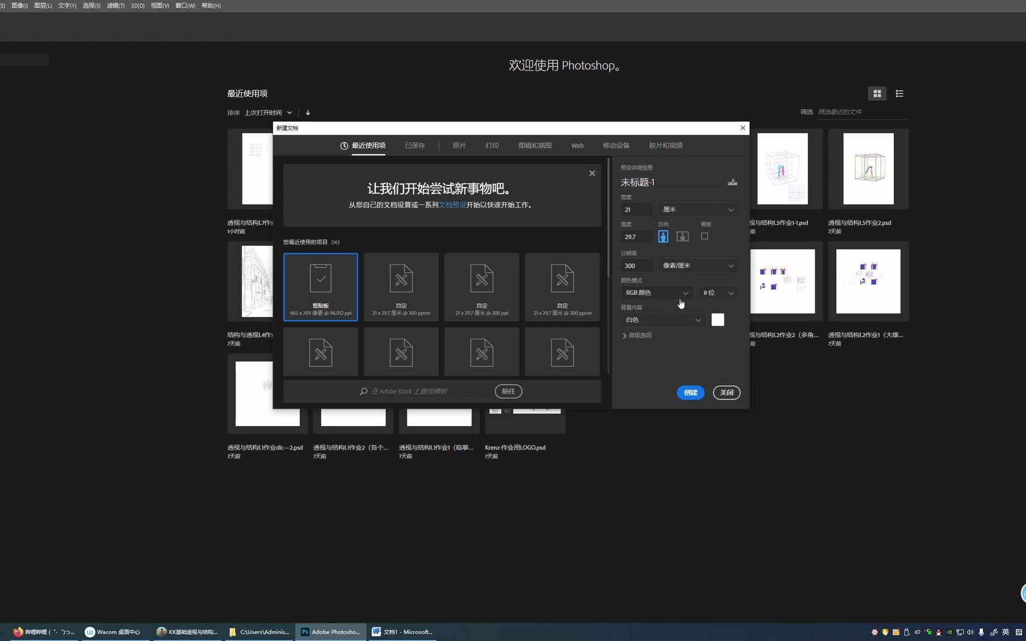This screenshot has height=641, width=1026.
Task: Click the Adobe Stock search magnifier icon
Action: (x=363, y=391)
